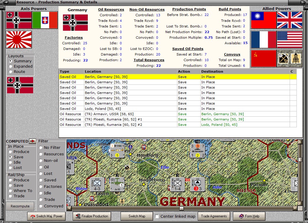Select the Germany flag under Axis Powers
Screen dimensions: 308x223
(19, 20)
